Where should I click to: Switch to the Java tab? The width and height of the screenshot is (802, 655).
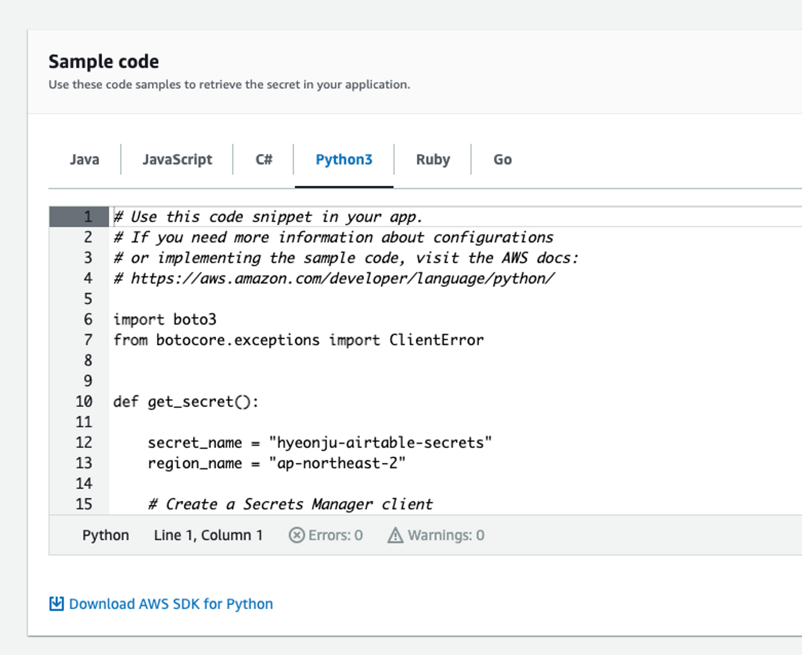point(84,160)
